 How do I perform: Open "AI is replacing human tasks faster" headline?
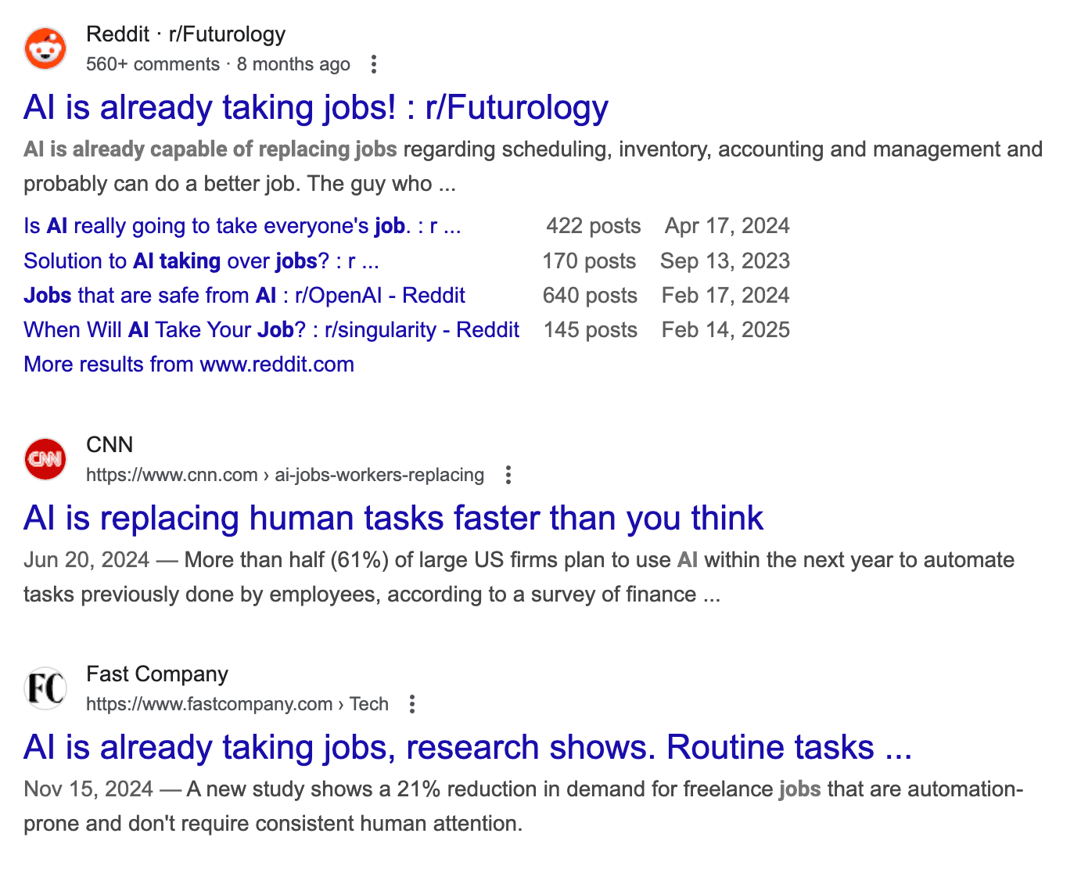[393, 518]
